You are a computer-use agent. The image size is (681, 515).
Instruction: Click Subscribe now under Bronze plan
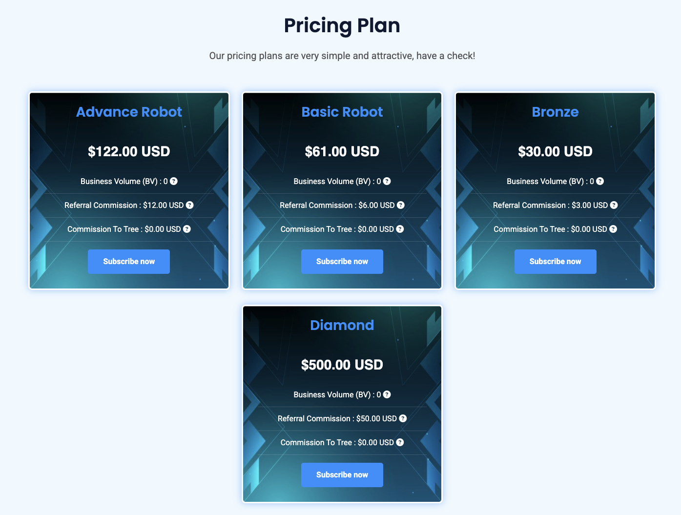(x=556, y=262)
